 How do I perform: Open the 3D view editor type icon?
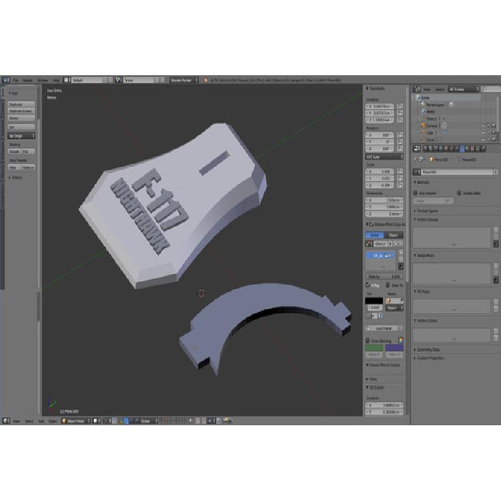pos(6,421)
